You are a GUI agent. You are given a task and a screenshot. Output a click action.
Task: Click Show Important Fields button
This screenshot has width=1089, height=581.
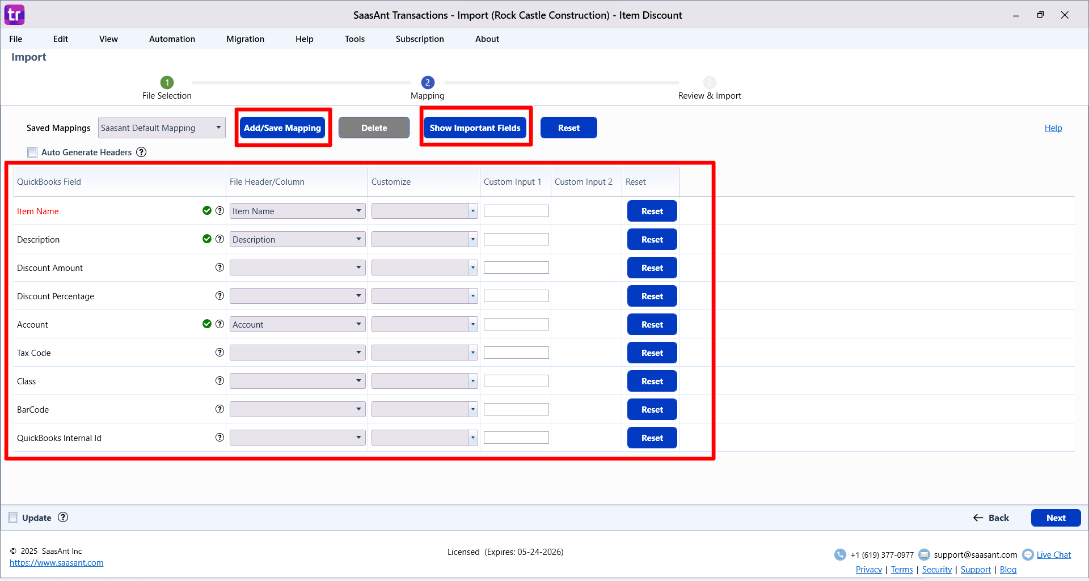(475, 128)
